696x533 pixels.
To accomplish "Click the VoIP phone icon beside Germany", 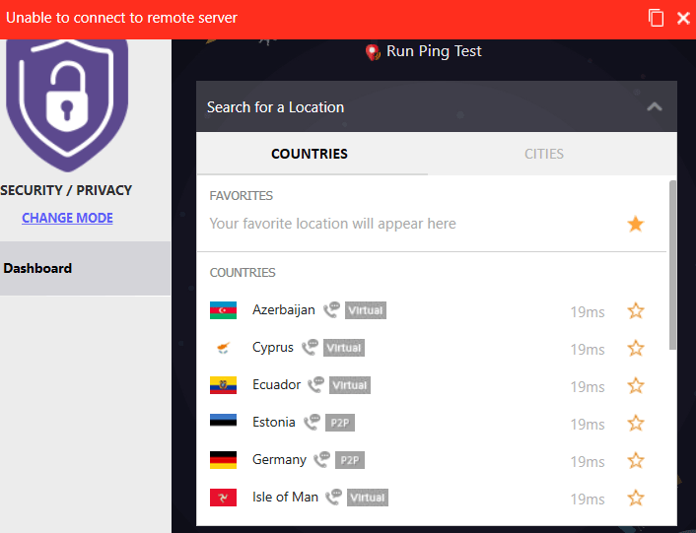I will tap(321, 459).
